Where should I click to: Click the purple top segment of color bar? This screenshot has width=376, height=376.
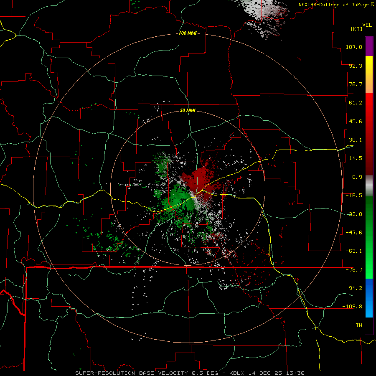coord(369,46)
